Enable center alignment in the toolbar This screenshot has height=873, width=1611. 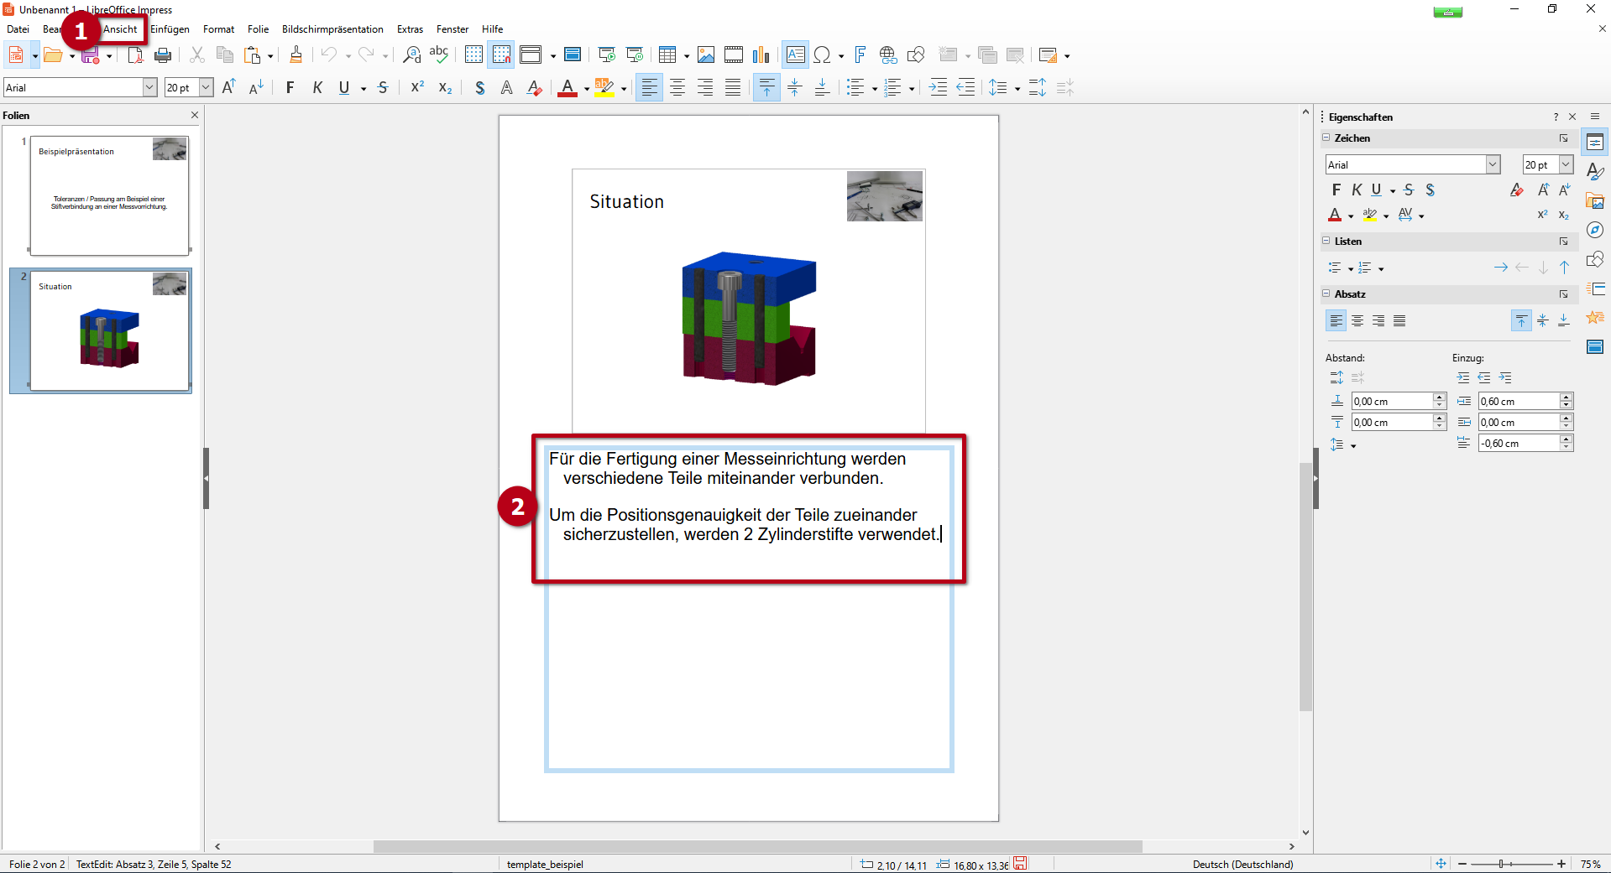tap(677, 88)
